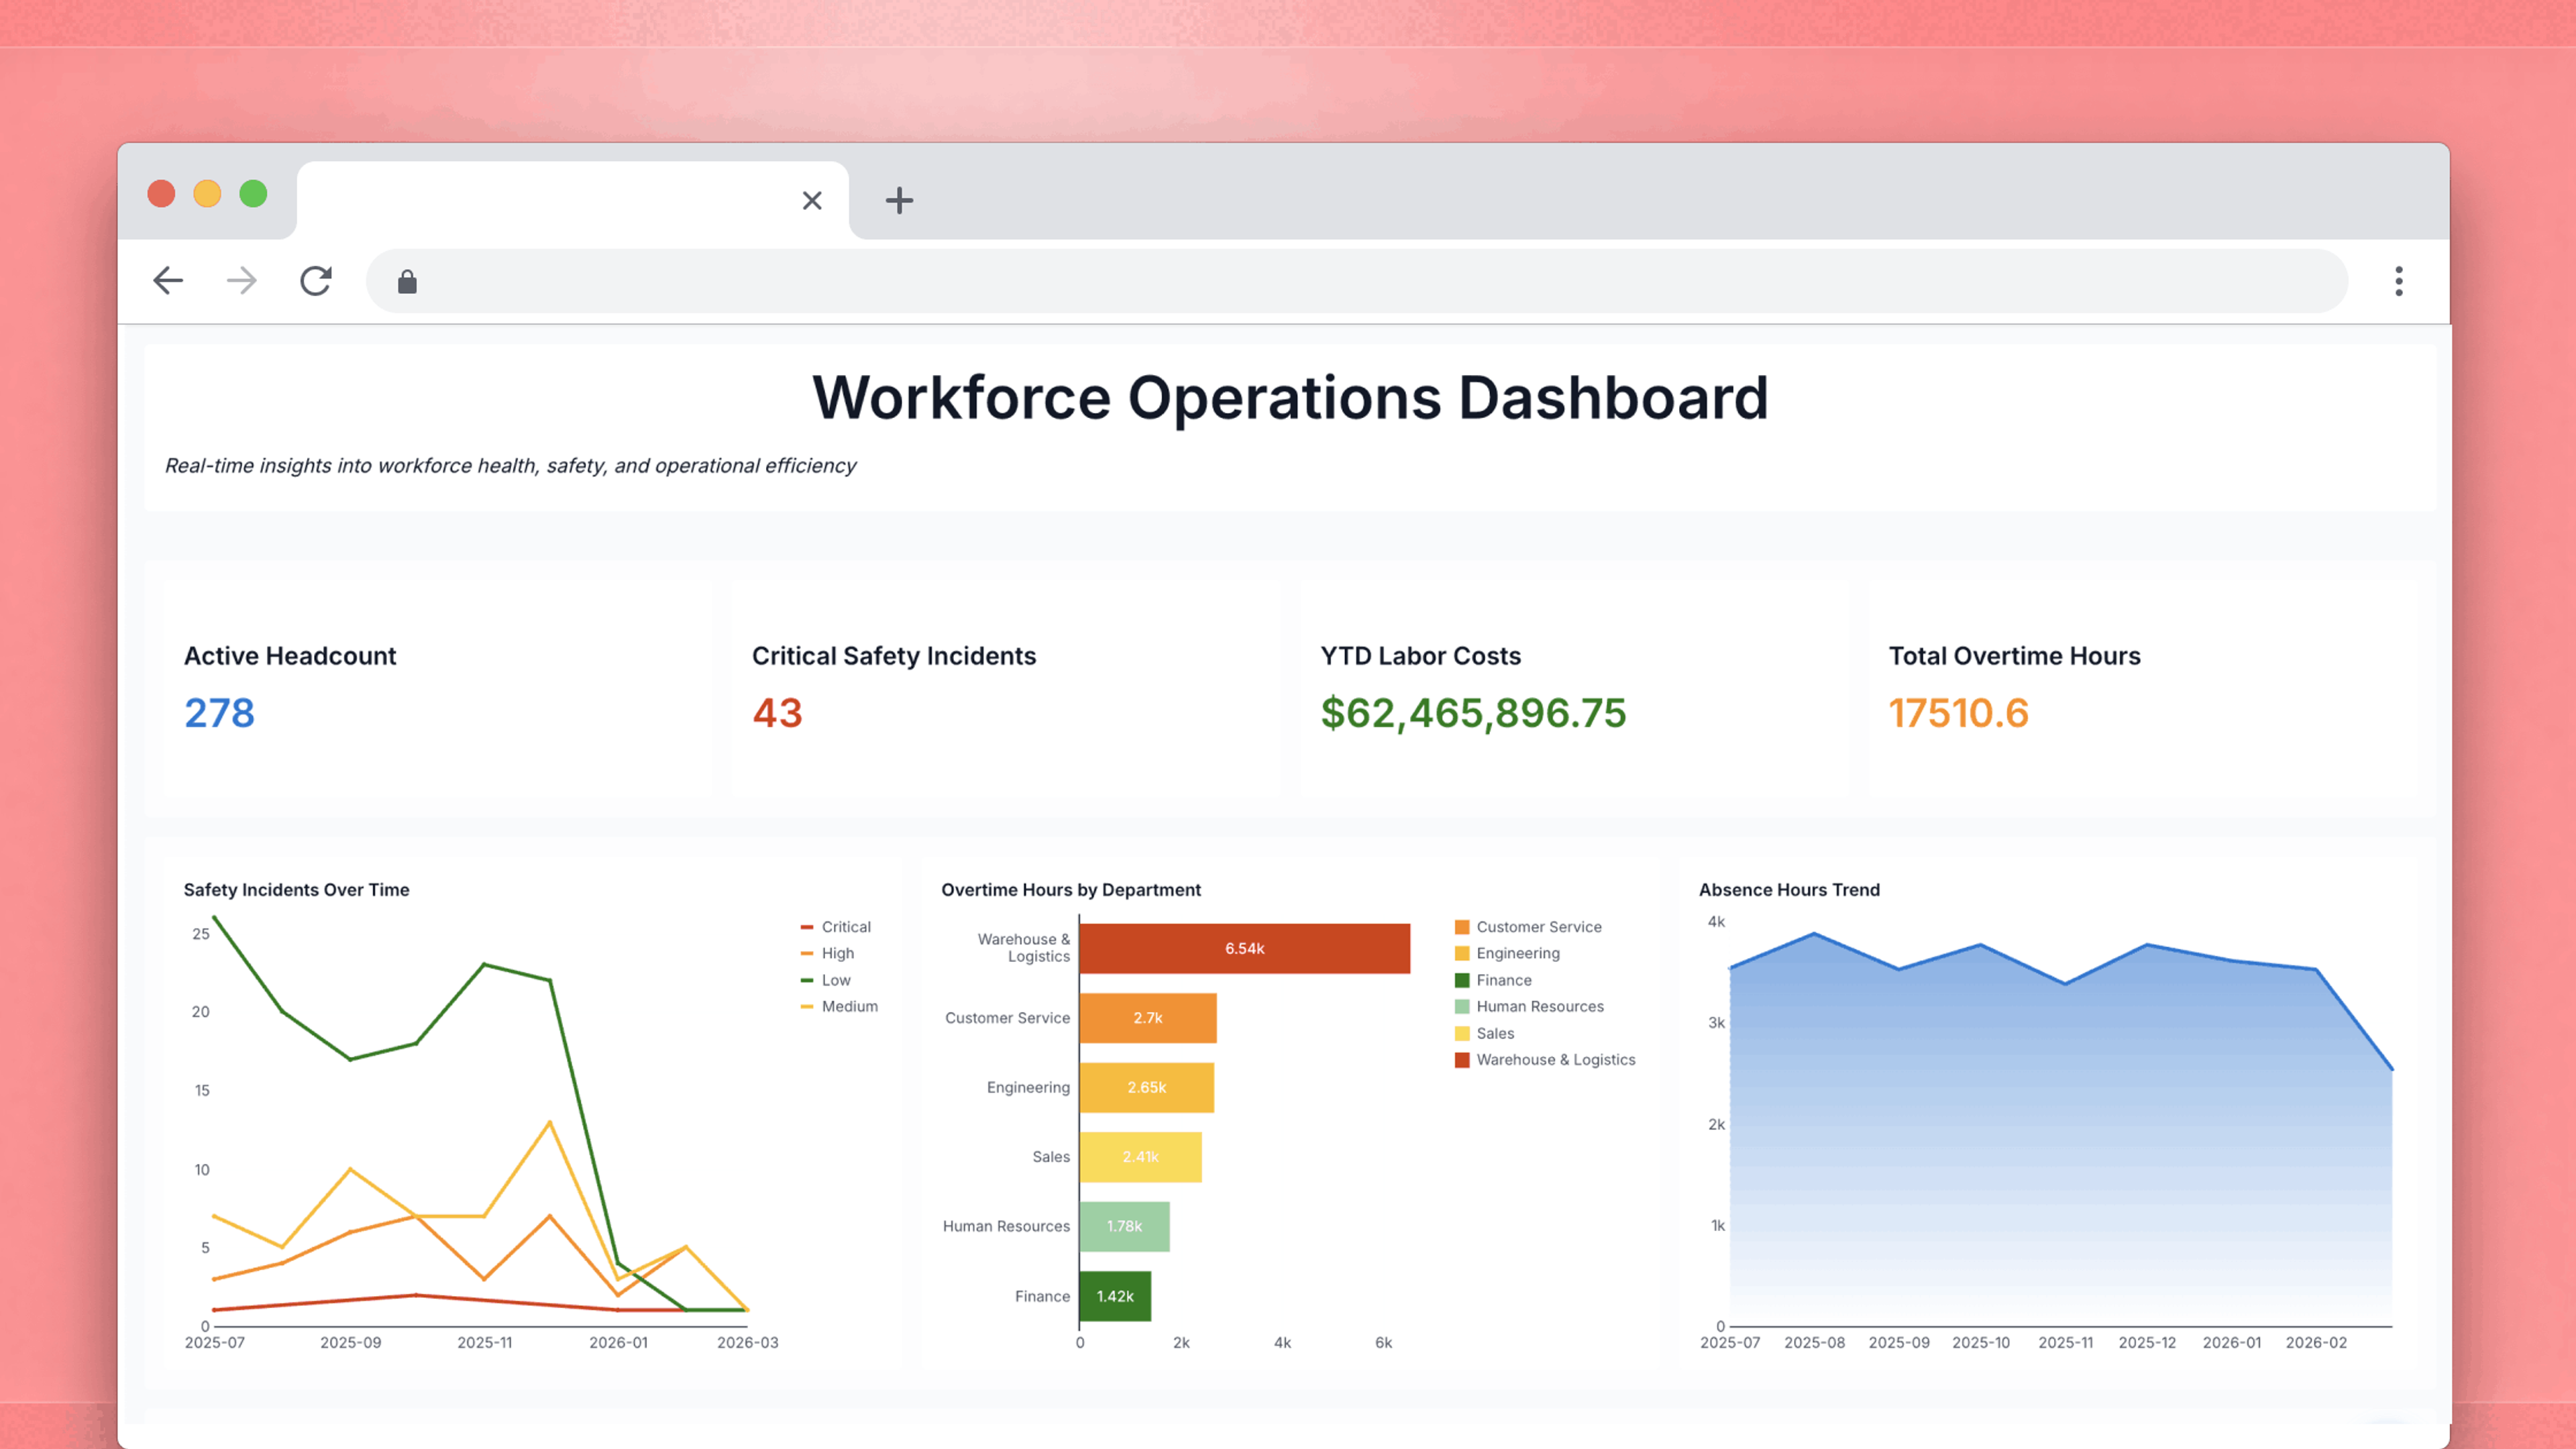Image resolution: width=2576 pixels, height=1449 pixels.
Task: Click the Critical Safety Incidents card label
Action: pyautogui.click(x=894, y=656)
